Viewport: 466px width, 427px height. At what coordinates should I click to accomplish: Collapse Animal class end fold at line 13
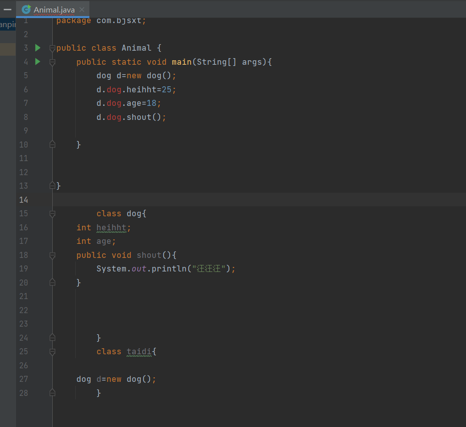tap(52, 186)
